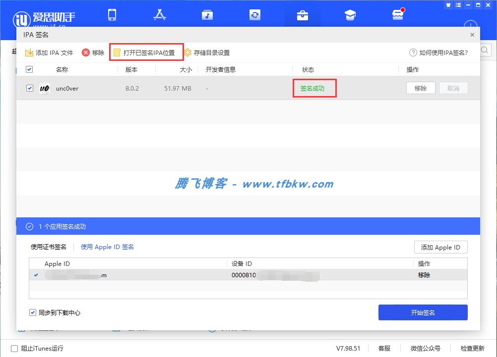This screenshot has height=357, width=497.
Task: Click the search magnifier icon
Action: (x=485, y=50)
